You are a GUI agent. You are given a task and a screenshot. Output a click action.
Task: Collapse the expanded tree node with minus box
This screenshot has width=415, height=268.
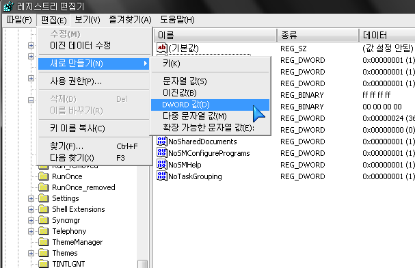(x=31, y=100)
